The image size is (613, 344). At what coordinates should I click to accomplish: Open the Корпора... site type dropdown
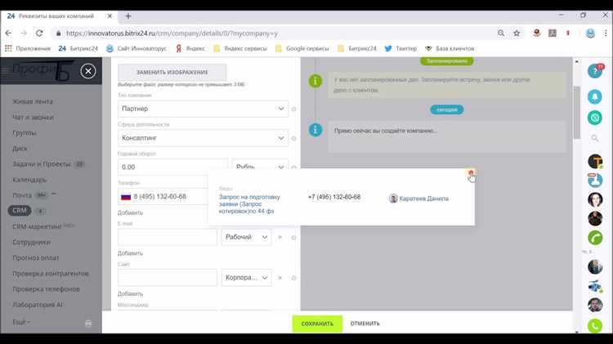tap(246, 278)
